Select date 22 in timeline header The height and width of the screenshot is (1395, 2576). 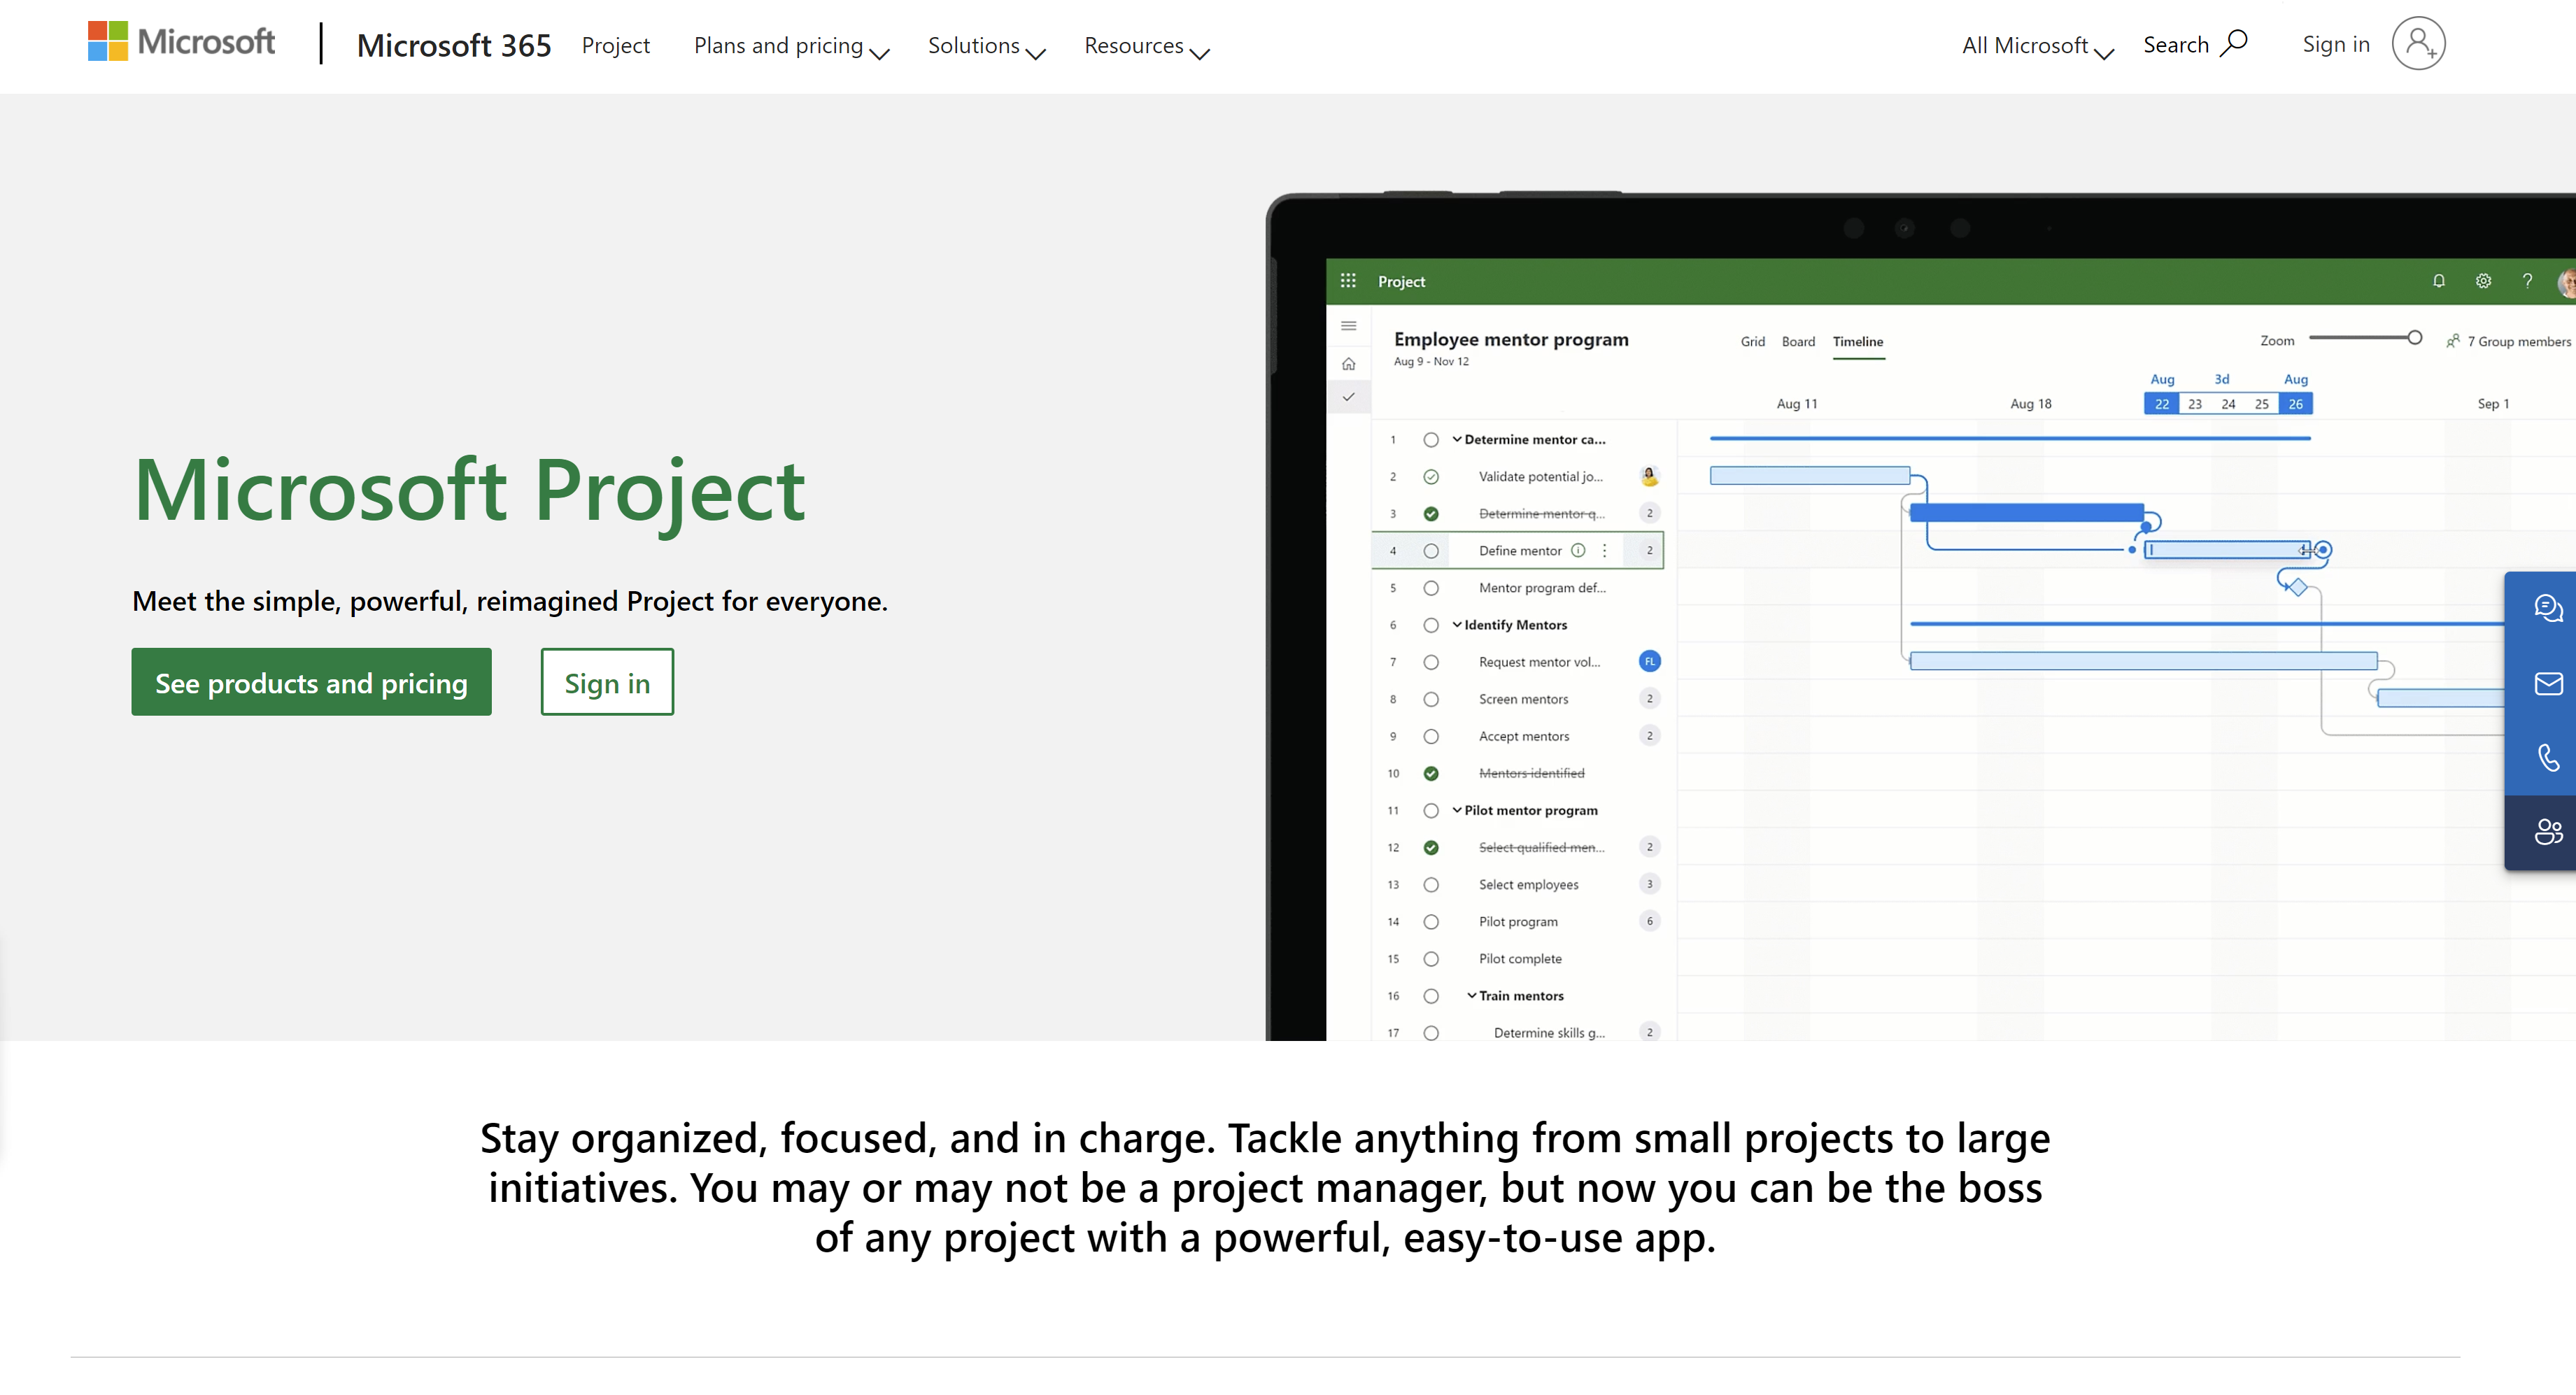tap(2161, 404)
